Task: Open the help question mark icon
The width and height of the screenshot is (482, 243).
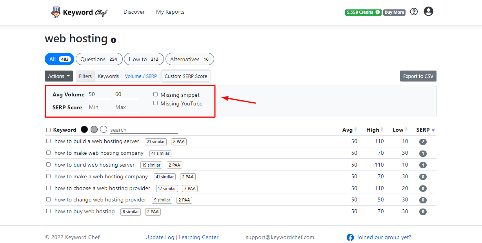Action: pos(414,12)
